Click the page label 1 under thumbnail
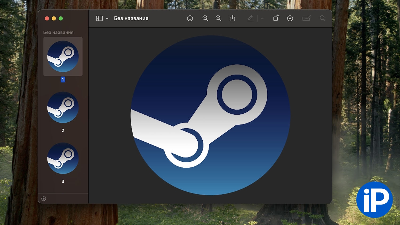 pos(63,79)
